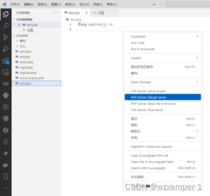Open the Search view icon
The image size is (210, 196).
click(x=6, y=26)
